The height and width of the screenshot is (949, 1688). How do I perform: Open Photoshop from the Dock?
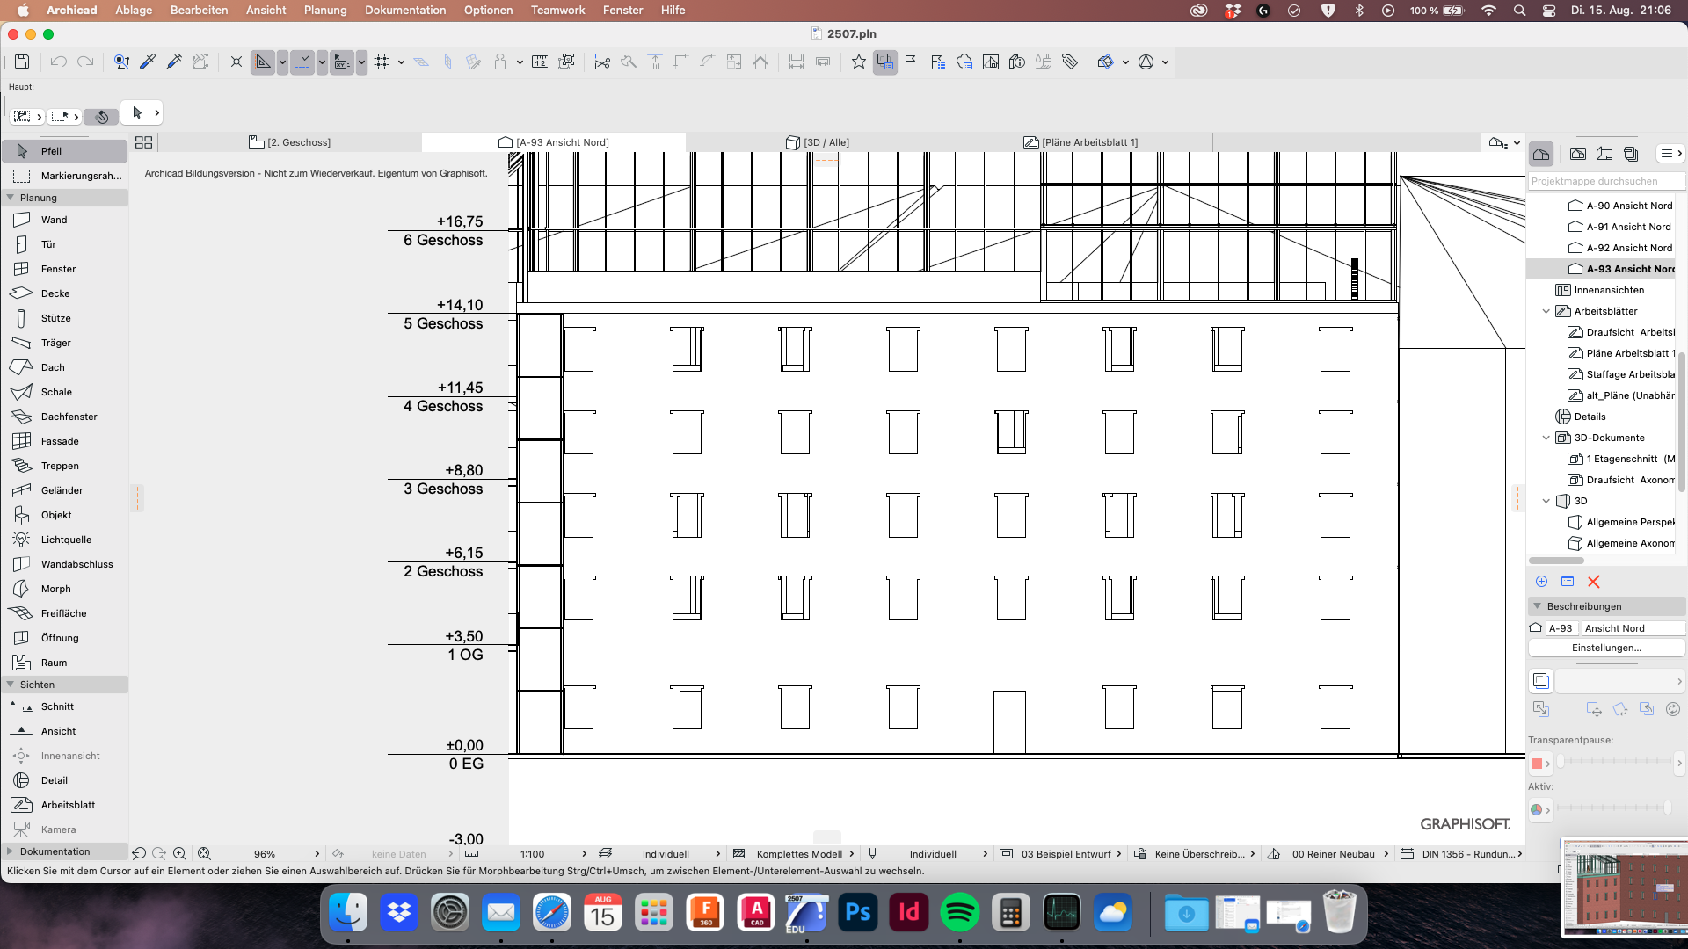[x=858, y=913]
